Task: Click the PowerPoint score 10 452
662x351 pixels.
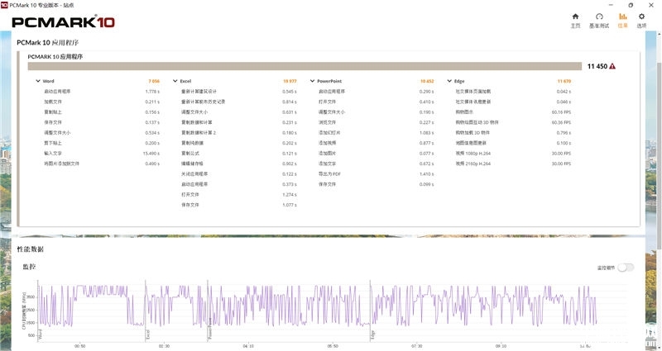Action: click(427, 81)
